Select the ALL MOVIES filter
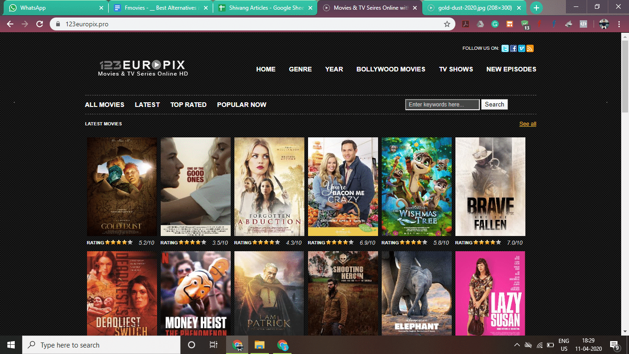The height and width of the screenshot is (354, 629). coord(105,105)
